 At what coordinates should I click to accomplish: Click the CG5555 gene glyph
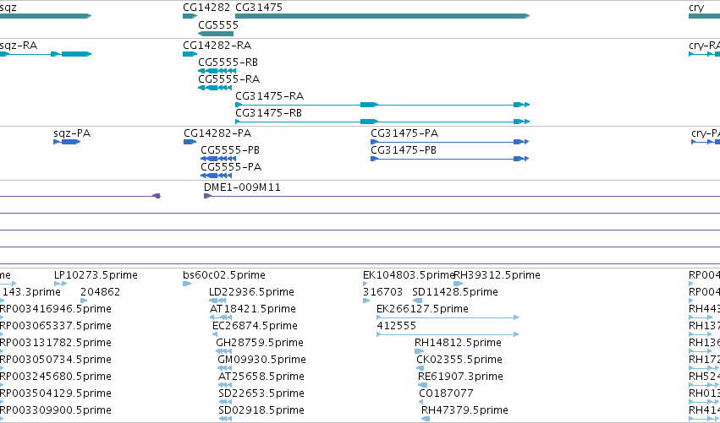216,34
